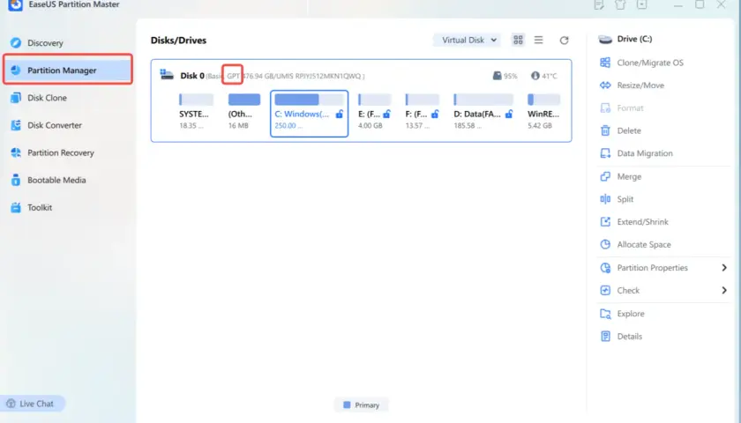Click the Primary legend entry

pyautogui.click(x=362, y=405)
